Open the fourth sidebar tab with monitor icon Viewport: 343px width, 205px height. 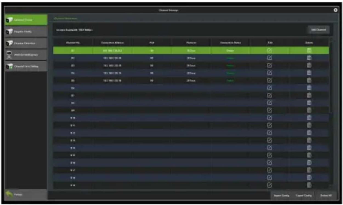[x=26, y=55]
